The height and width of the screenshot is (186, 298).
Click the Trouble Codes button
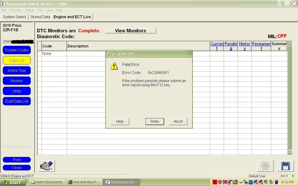pos(17,50)
